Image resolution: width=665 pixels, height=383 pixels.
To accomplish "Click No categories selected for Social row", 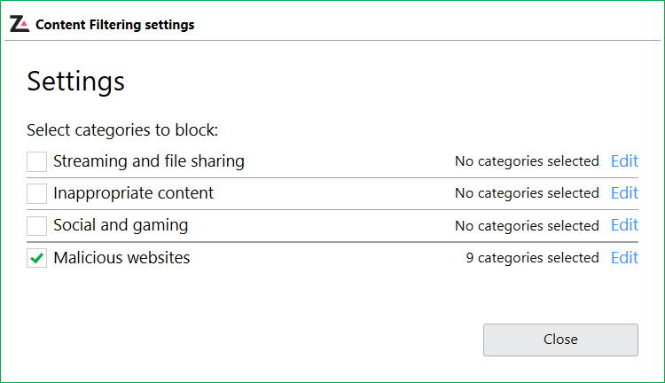I will click(527, 225).
